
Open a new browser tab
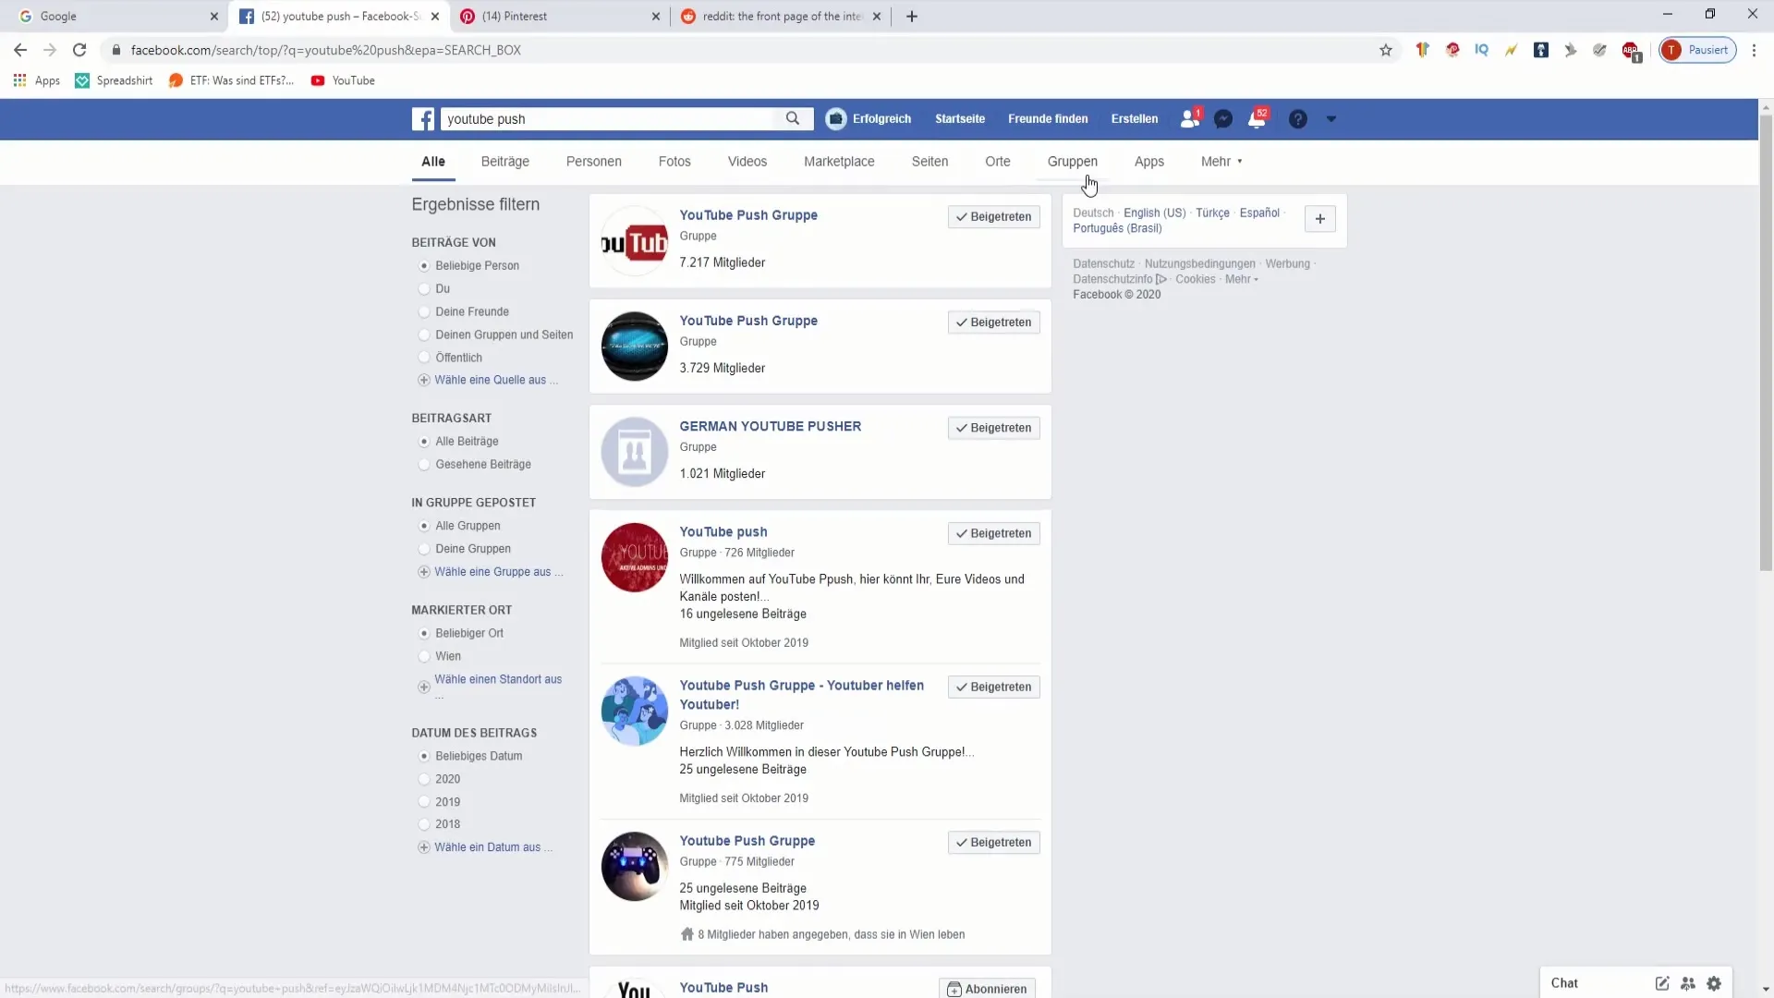[x=912, y=17]
